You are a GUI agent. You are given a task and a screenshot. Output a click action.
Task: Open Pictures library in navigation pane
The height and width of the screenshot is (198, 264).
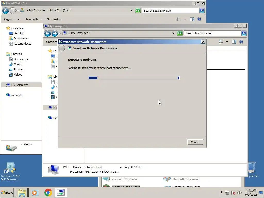tap(19, 69)
